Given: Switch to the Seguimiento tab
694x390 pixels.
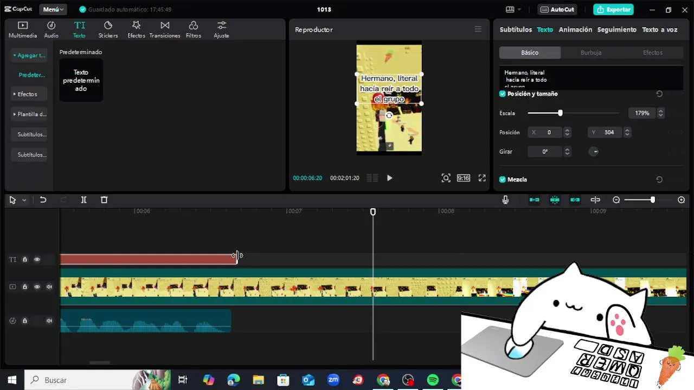Looking at the screenshot, I should [x=617, y=30].
